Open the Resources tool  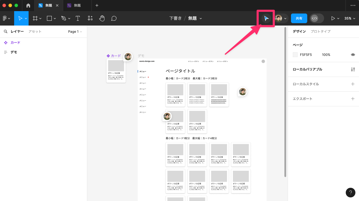[90, 18]
